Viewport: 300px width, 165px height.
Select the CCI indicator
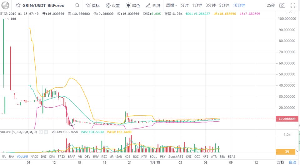[197, 157]
